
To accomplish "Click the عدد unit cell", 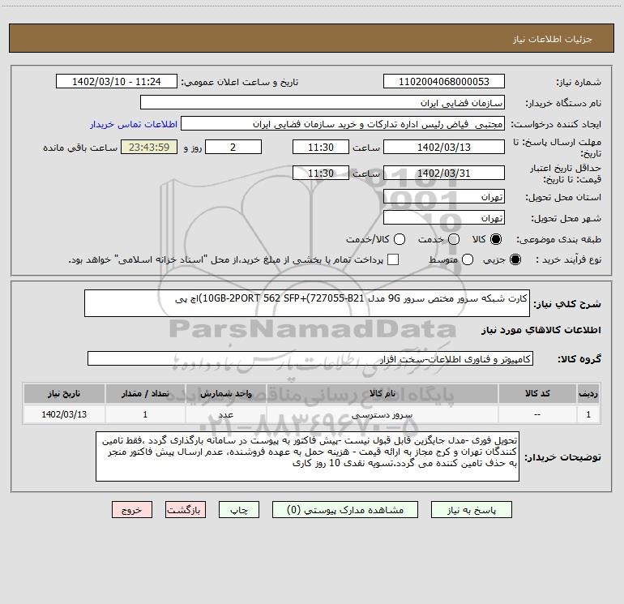I will [x=225, y=414].
